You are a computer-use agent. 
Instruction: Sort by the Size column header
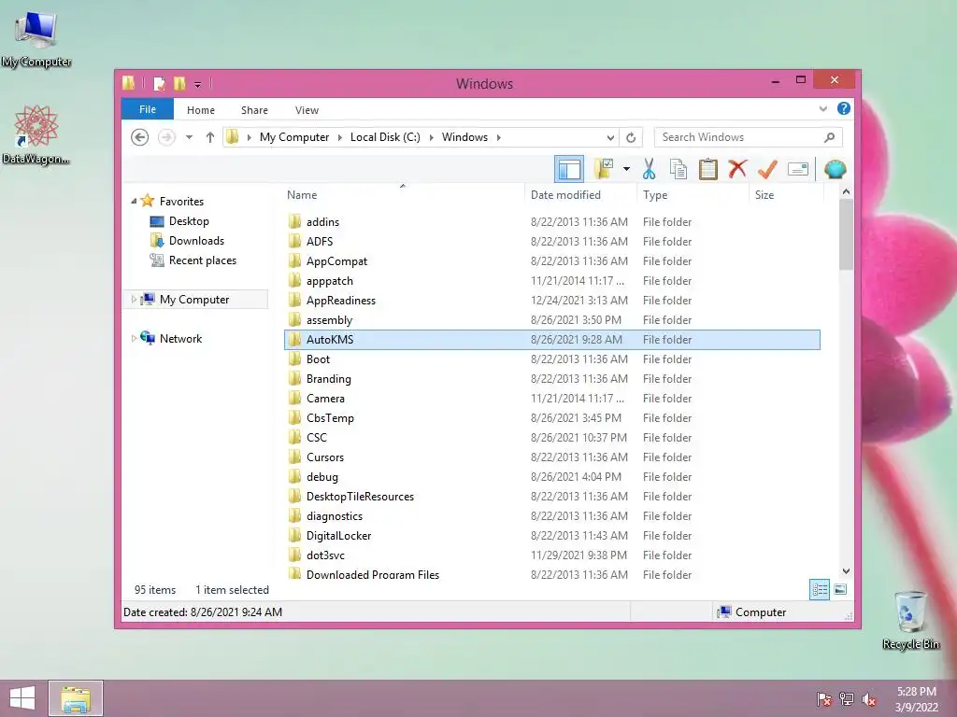[x=786, y=194]
